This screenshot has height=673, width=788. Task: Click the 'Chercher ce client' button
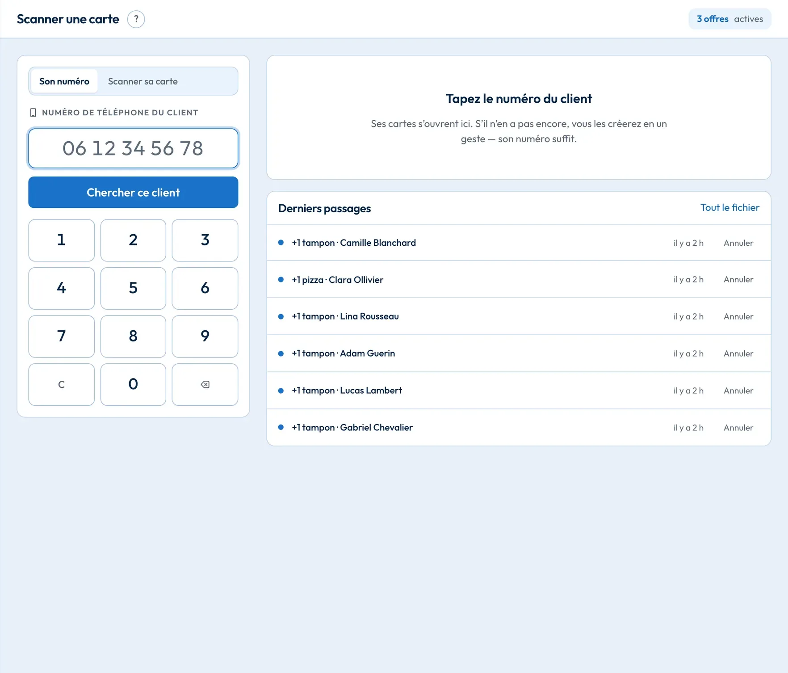click(133, 192)
